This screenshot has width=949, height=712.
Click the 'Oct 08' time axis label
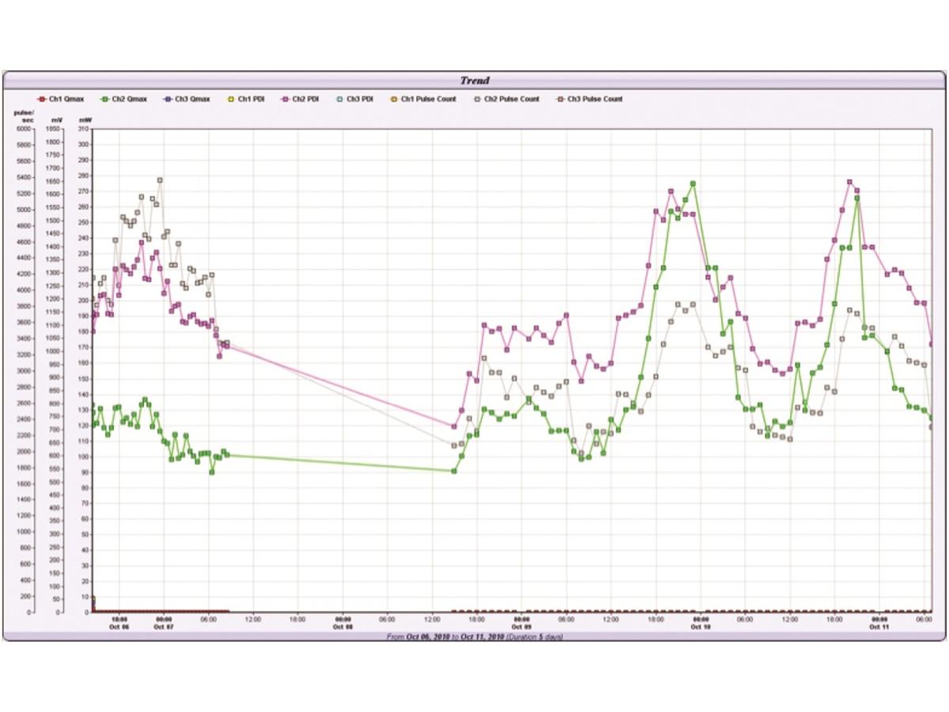[342, 627]
